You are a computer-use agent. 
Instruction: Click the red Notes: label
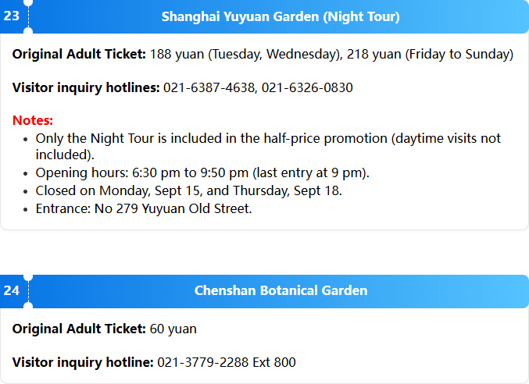tap(33, 120)
